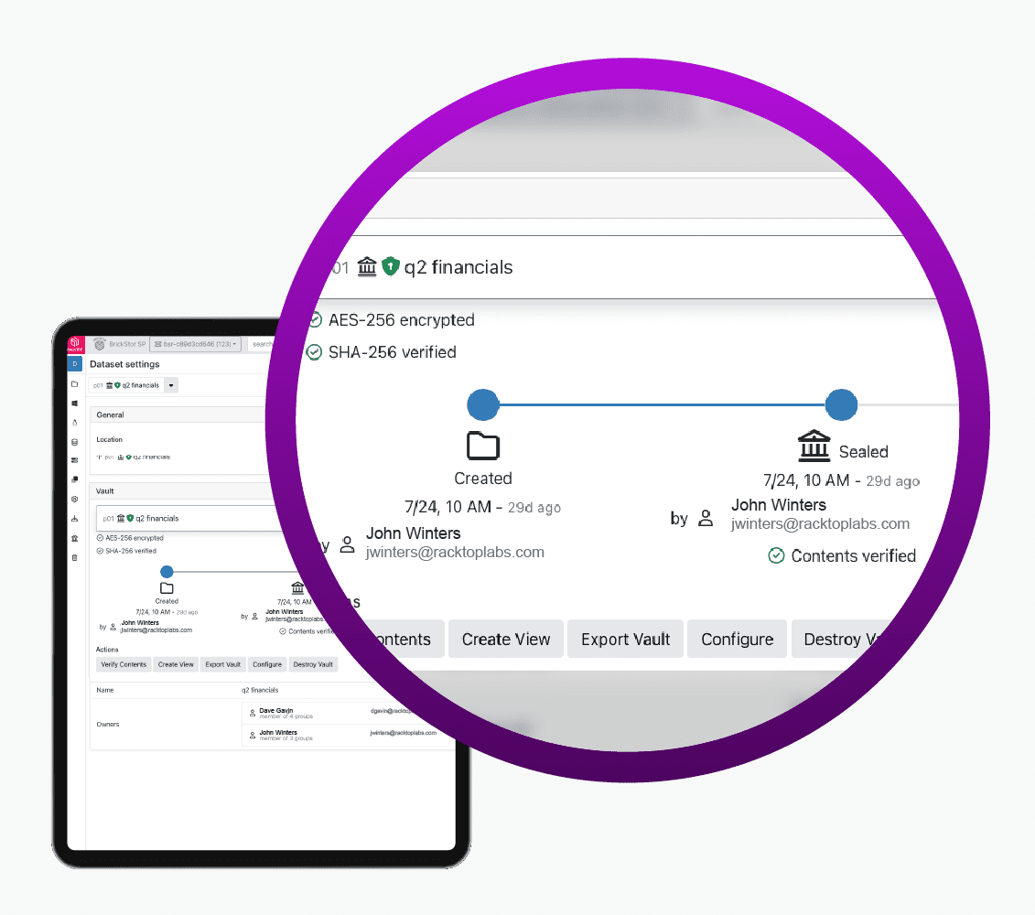Click the folder icon above Created on the tablet
Viewport: 1035px width, 915px height.
coord(167,588)
